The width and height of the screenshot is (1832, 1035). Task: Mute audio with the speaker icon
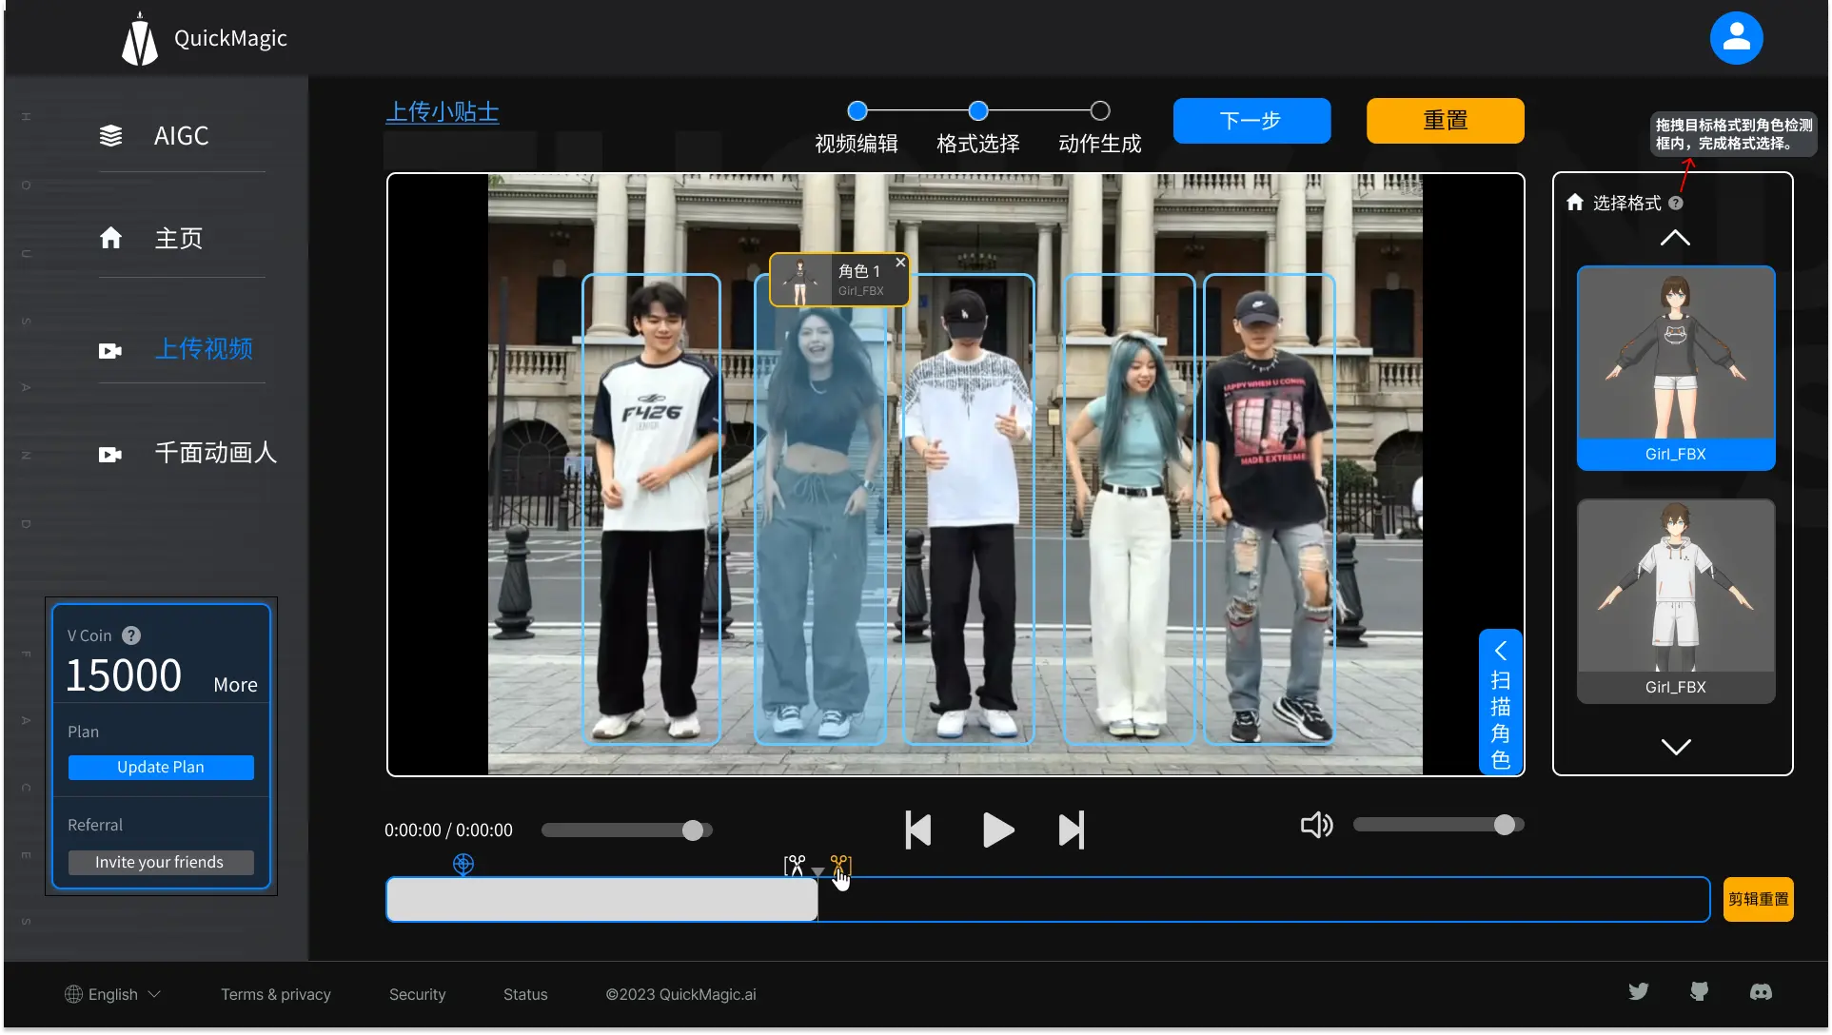(x=1316, y=826)
